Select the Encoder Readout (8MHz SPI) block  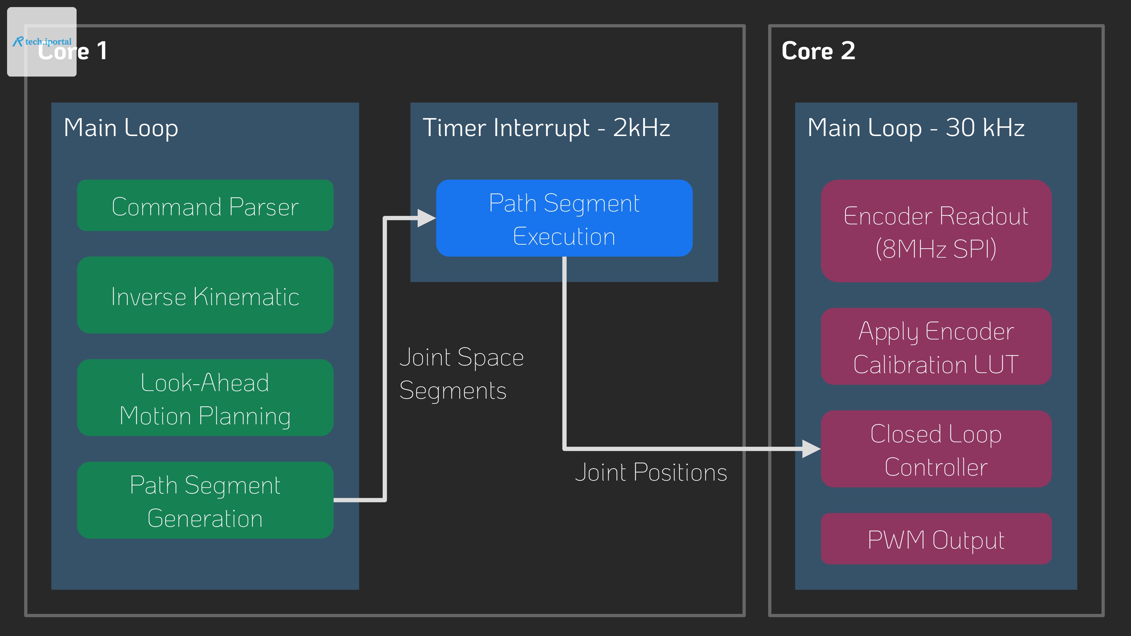936,231
